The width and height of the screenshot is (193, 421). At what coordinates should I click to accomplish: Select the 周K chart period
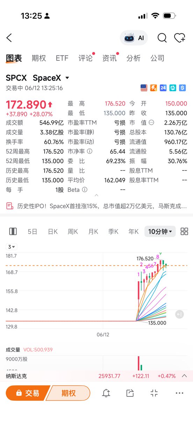[73, 232]
